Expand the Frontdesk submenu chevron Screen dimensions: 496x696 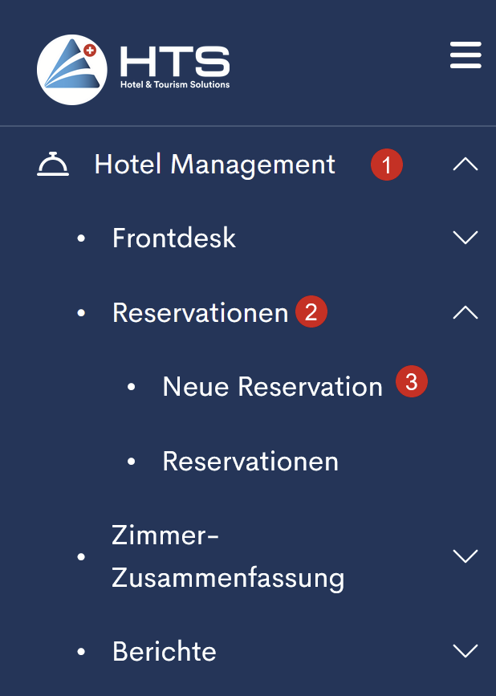[466, 238]
